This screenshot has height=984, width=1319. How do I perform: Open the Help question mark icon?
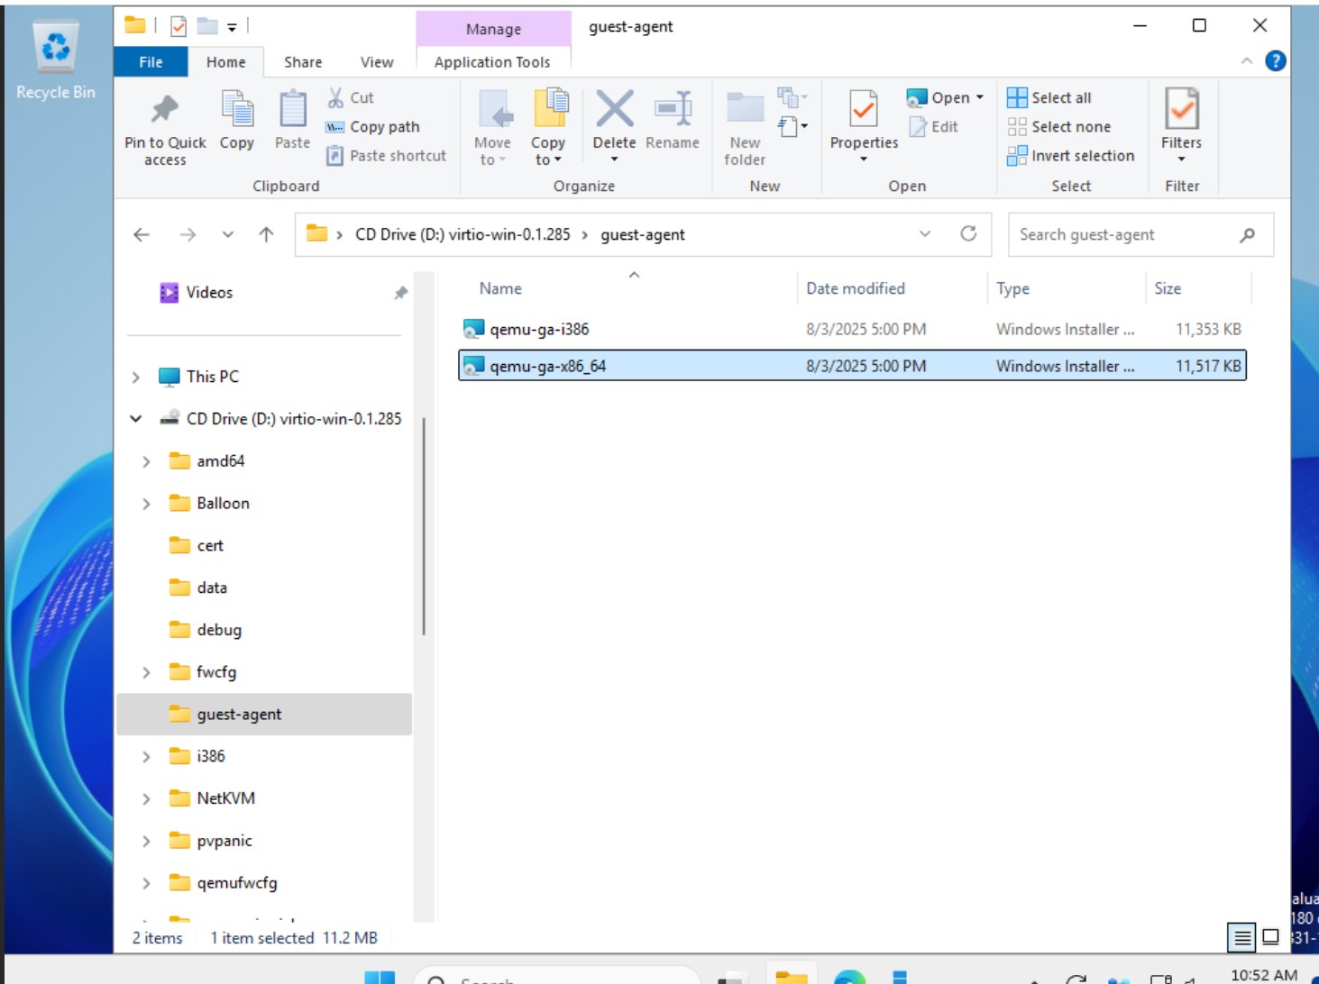1275,61
